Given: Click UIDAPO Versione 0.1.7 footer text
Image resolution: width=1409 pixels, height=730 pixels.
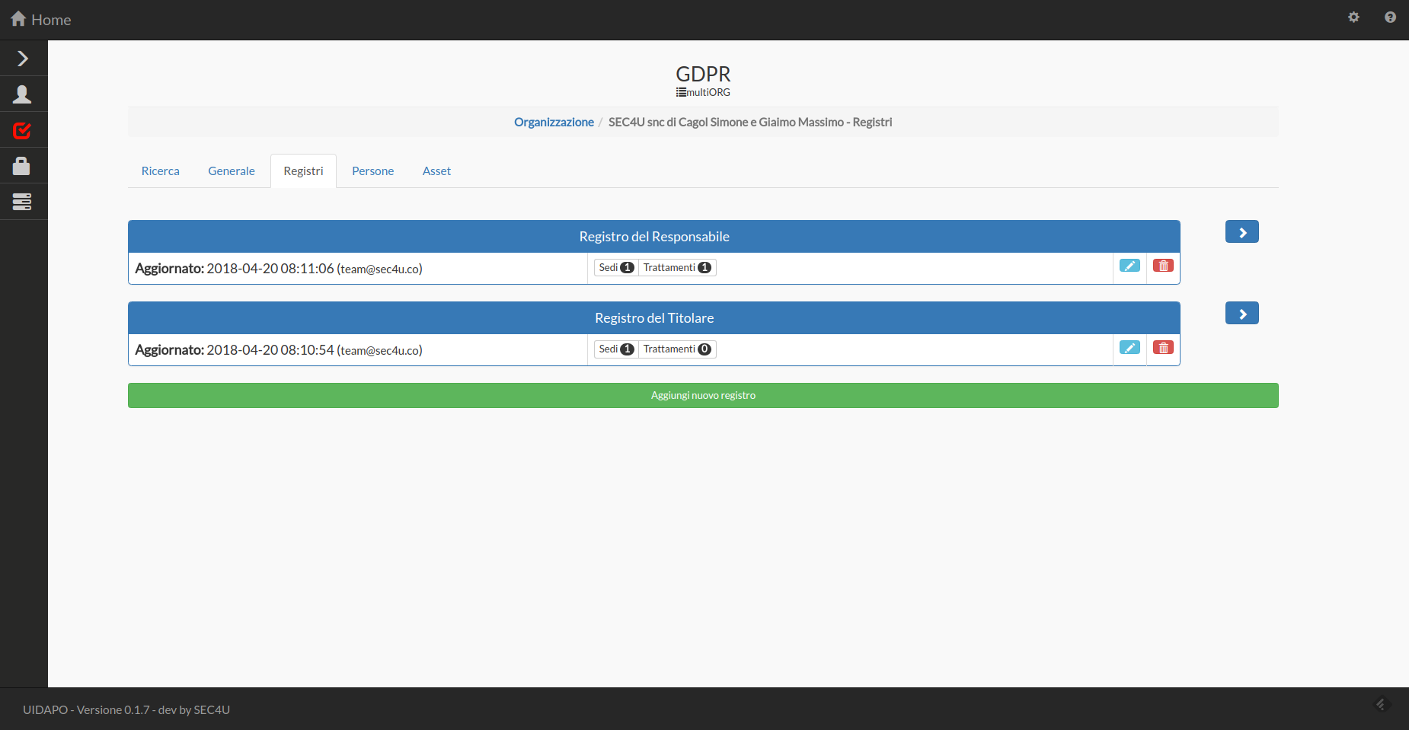Looking at the screenshot, I should 126,709.
